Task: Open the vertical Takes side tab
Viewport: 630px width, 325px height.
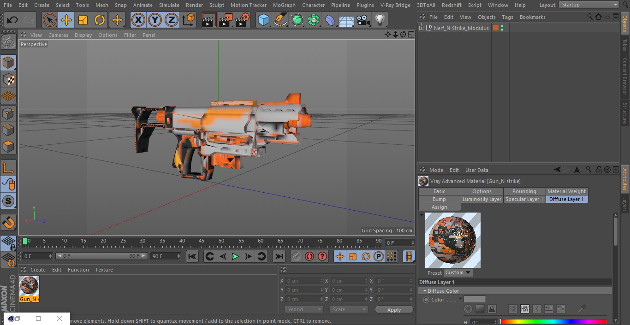Action: click(x=625, y=44)
